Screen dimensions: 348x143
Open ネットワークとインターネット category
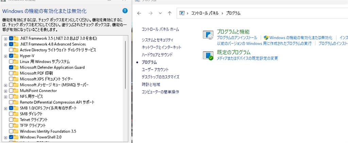click(161, 47)
